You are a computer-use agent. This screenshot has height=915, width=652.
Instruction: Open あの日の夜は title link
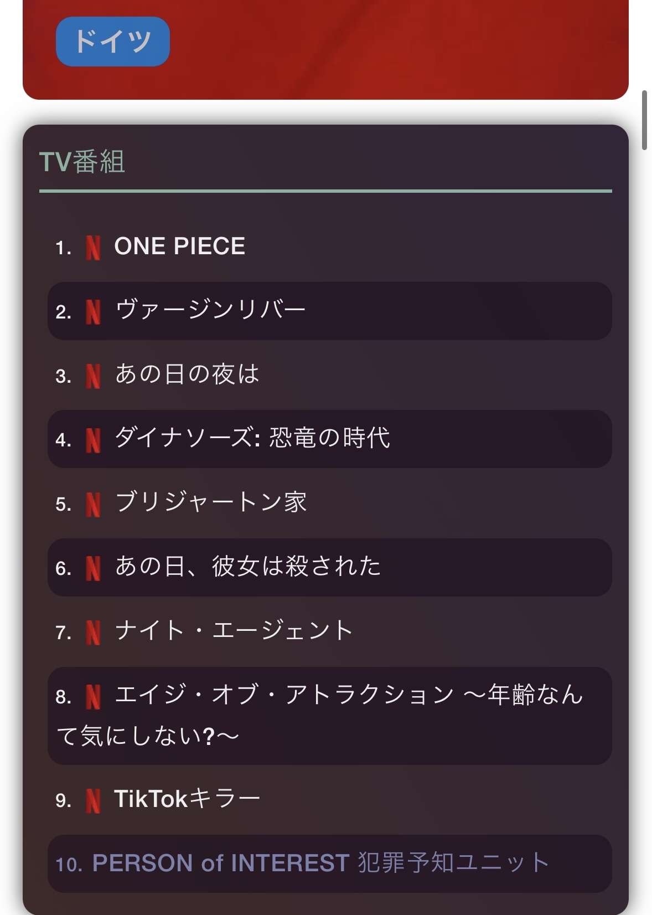click(187, 374)
